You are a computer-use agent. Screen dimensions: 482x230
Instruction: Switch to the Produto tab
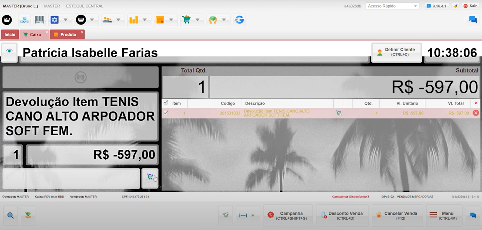[67, 35]
